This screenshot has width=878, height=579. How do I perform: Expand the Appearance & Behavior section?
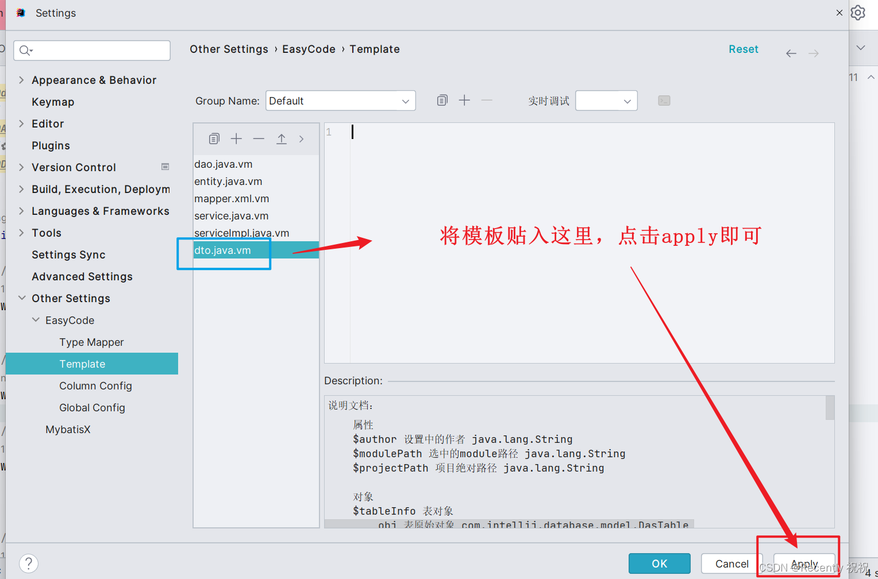coord(21,80)
